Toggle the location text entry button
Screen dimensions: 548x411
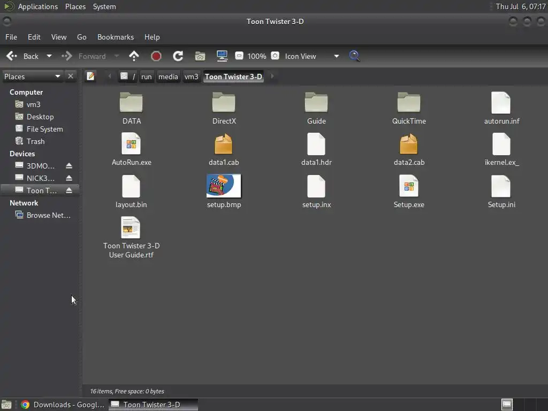click(x=90, y=76)
